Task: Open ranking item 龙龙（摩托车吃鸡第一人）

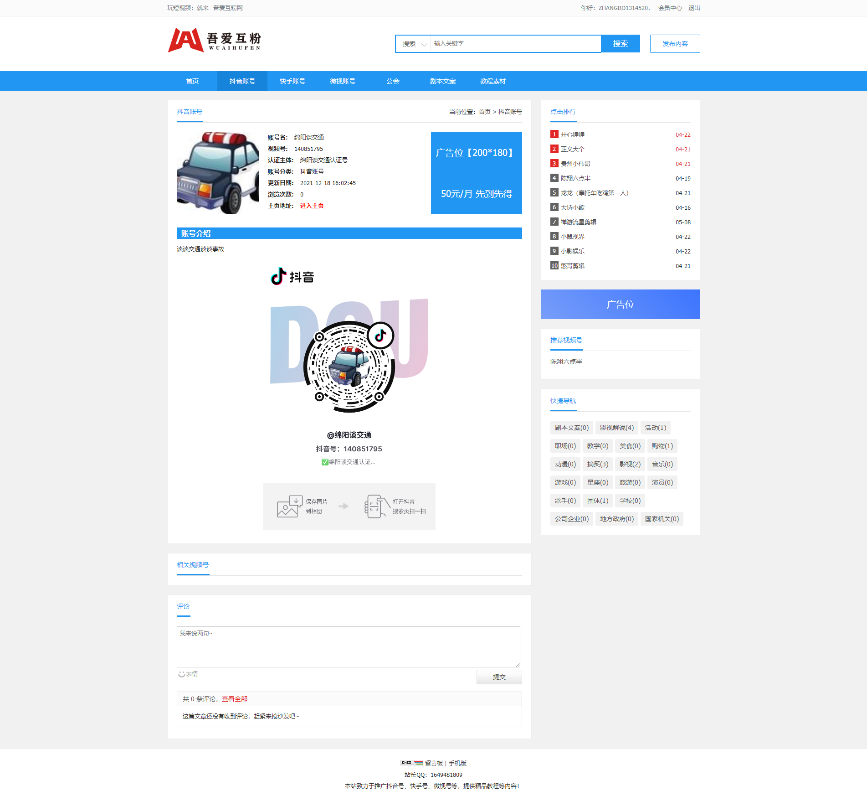Action: point(595,193)
